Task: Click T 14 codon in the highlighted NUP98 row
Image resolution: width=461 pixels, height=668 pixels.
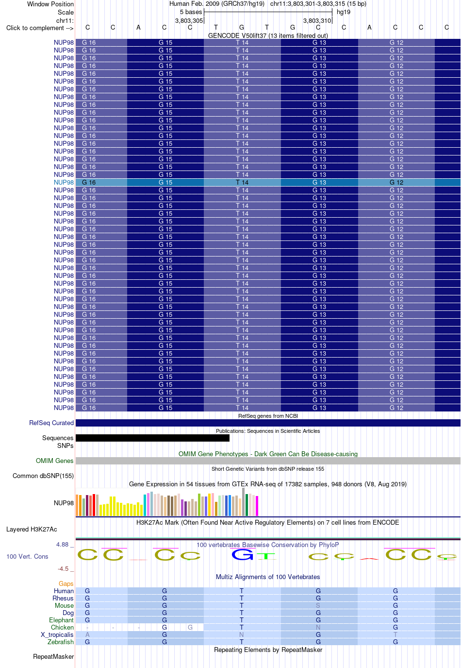Action: point(242,182)
